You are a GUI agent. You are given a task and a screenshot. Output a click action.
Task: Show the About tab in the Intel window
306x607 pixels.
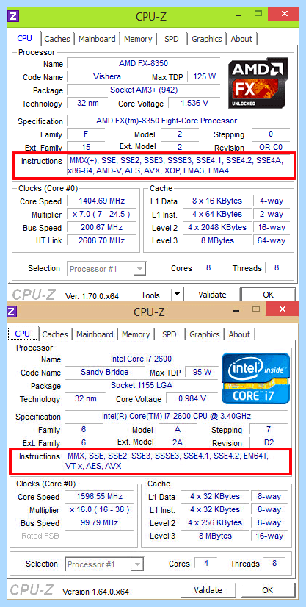point(239,334)
